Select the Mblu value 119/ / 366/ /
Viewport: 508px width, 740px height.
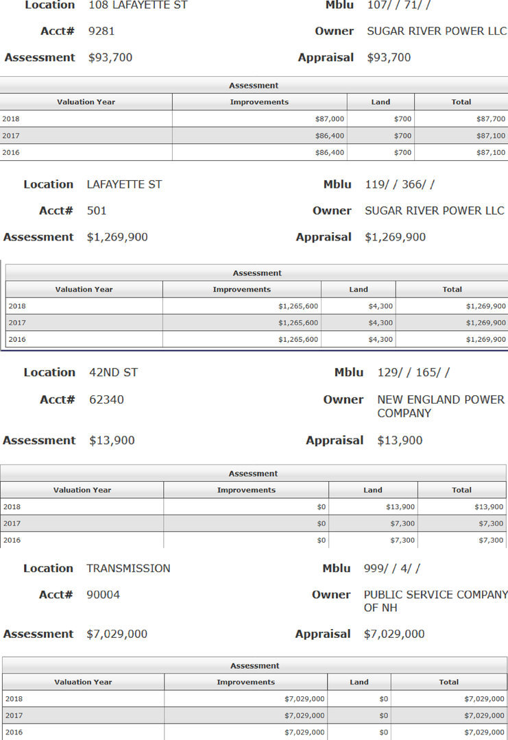tap(400, 185)
